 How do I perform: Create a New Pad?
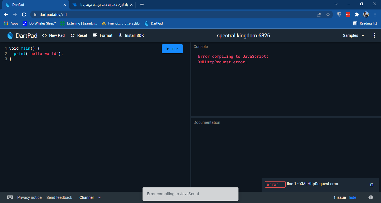point(54,35)
